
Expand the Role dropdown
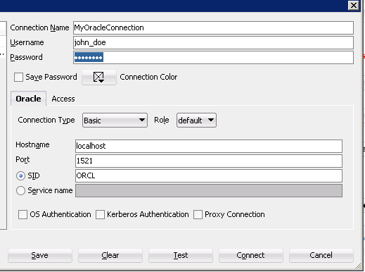(x=196, y=120)
